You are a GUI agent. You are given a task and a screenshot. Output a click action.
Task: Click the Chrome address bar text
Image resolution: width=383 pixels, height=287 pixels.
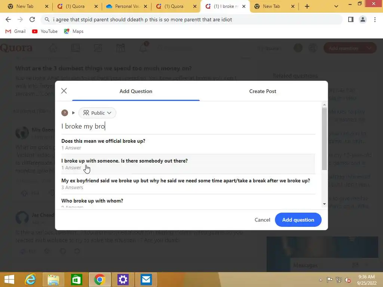143,19
